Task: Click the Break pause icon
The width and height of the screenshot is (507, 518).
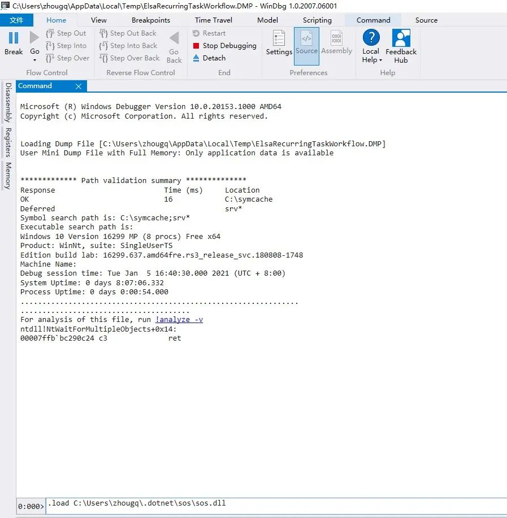Action: (14, 38)
